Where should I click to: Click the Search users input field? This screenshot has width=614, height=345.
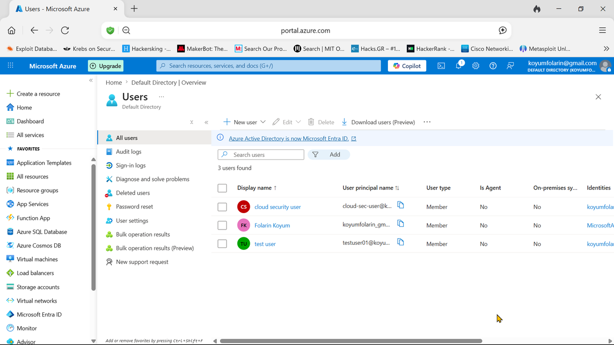tap(261, 154)
